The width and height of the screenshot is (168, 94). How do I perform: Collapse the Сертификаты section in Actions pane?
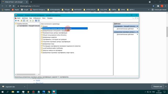[x=137, y=26]
